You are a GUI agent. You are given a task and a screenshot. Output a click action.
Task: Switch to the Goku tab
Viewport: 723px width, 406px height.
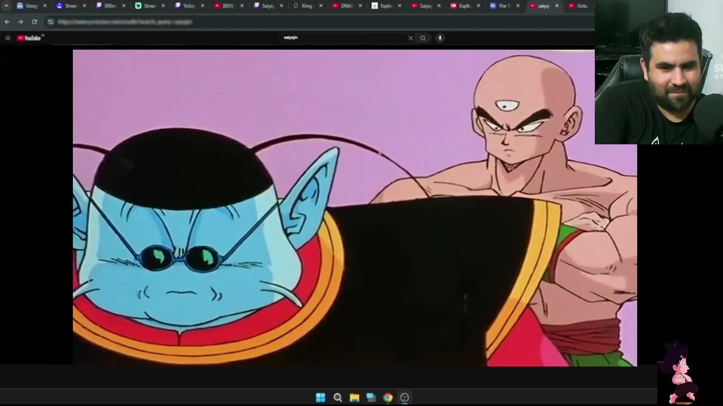pyautogui.click(x=578, y=6)
